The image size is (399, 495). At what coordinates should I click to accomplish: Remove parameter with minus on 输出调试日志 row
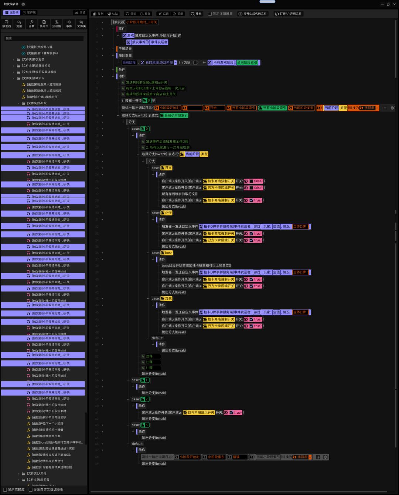tap(392, 108)
